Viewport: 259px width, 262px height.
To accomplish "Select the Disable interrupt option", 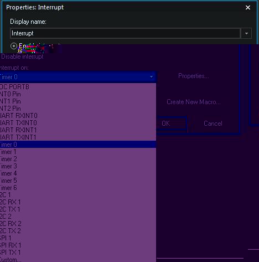I will click(22, 56).
